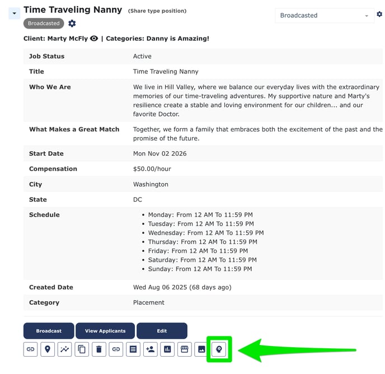This screenshot has width=385, height=374.
Task: Click the Broadcasted status badge
Action: [44, 24]
